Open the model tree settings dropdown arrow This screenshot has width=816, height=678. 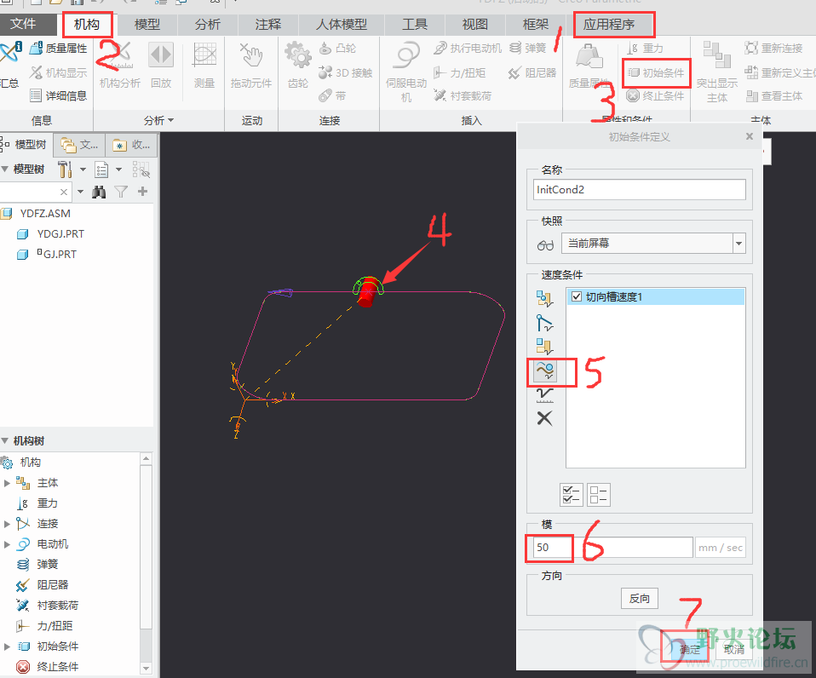pyautogui.click(x=83, y=169)
